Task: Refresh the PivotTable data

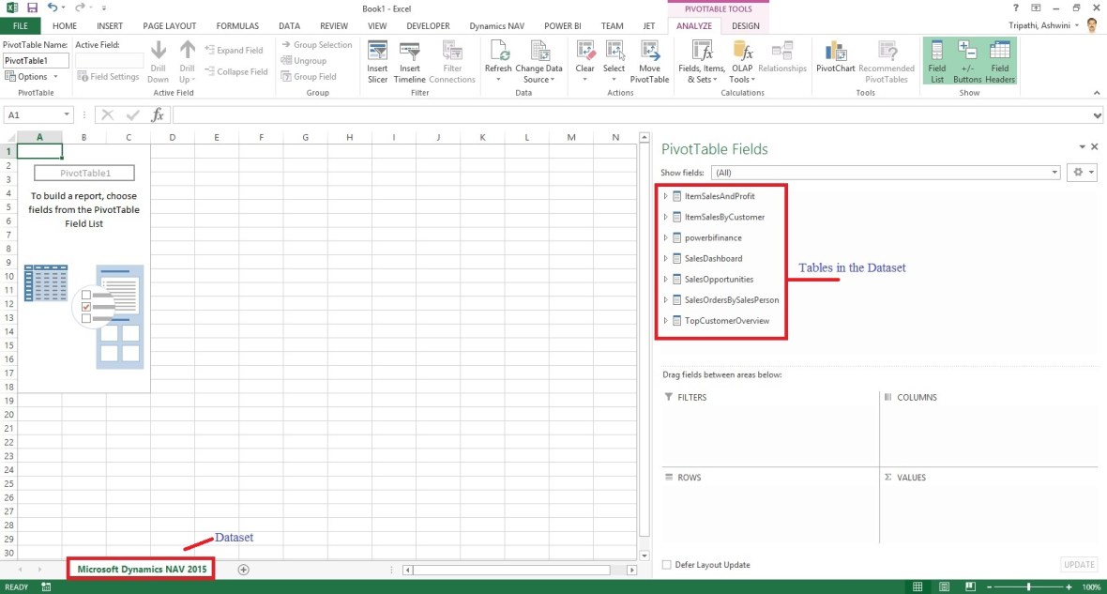Action: point(498,58)
